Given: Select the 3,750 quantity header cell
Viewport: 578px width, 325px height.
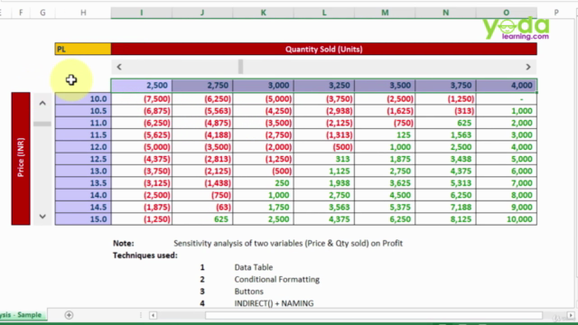Looking at the screenshot, I should click(445, 86).
